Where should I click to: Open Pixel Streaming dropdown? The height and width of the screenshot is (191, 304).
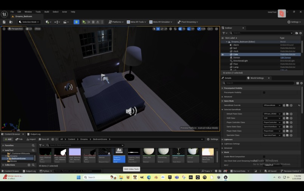pyautogui.click(x=188, y=22)
